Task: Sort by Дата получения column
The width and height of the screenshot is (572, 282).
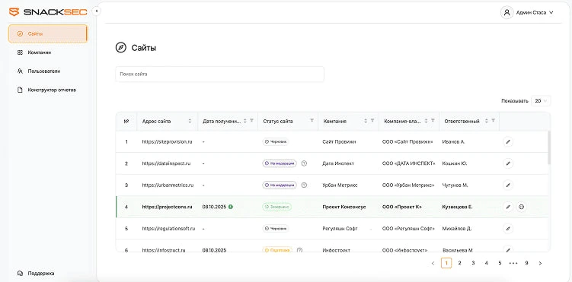Action: [245, 121]
